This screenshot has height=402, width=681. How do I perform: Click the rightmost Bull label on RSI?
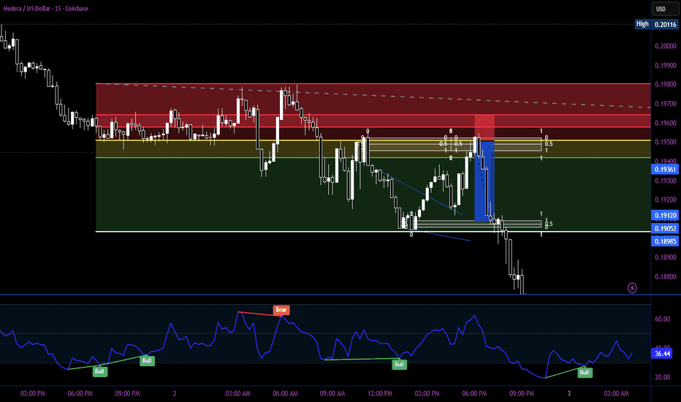coord(584,372)
